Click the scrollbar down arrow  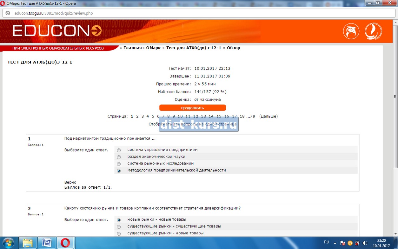tap(395, 234)
